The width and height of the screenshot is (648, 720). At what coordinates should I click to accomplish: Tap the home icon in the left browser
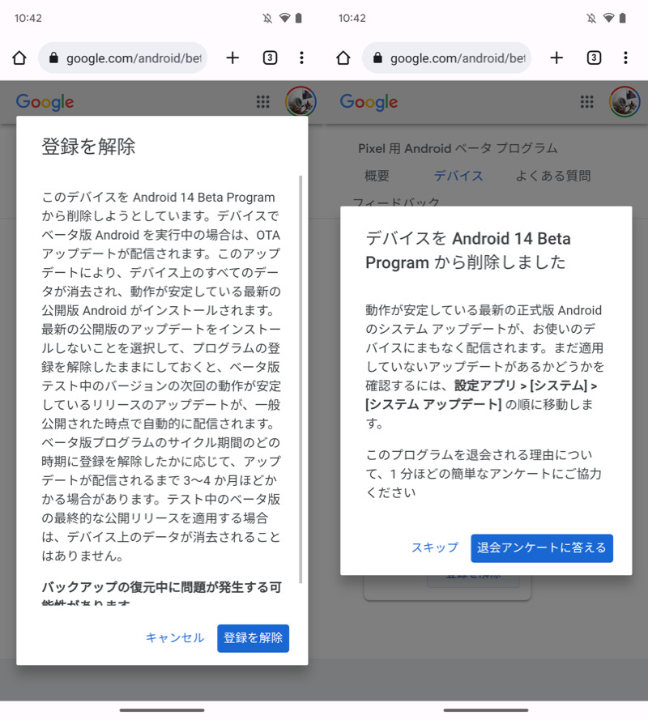19,58
